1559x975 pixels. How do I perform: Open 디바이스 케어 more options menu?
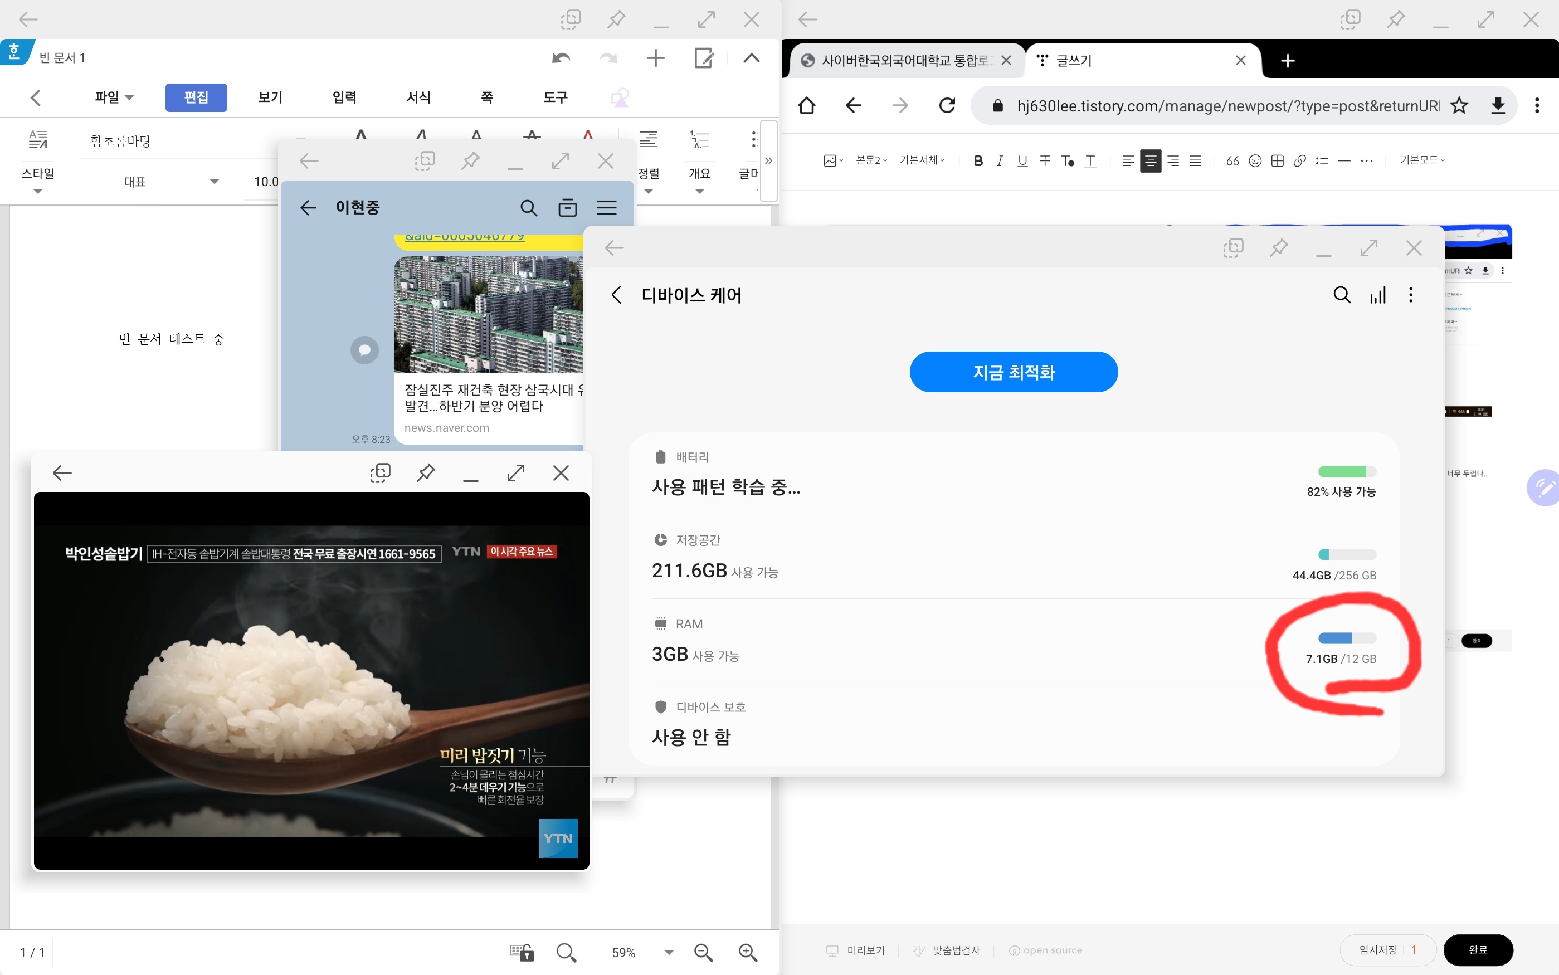pos(1411,295)
